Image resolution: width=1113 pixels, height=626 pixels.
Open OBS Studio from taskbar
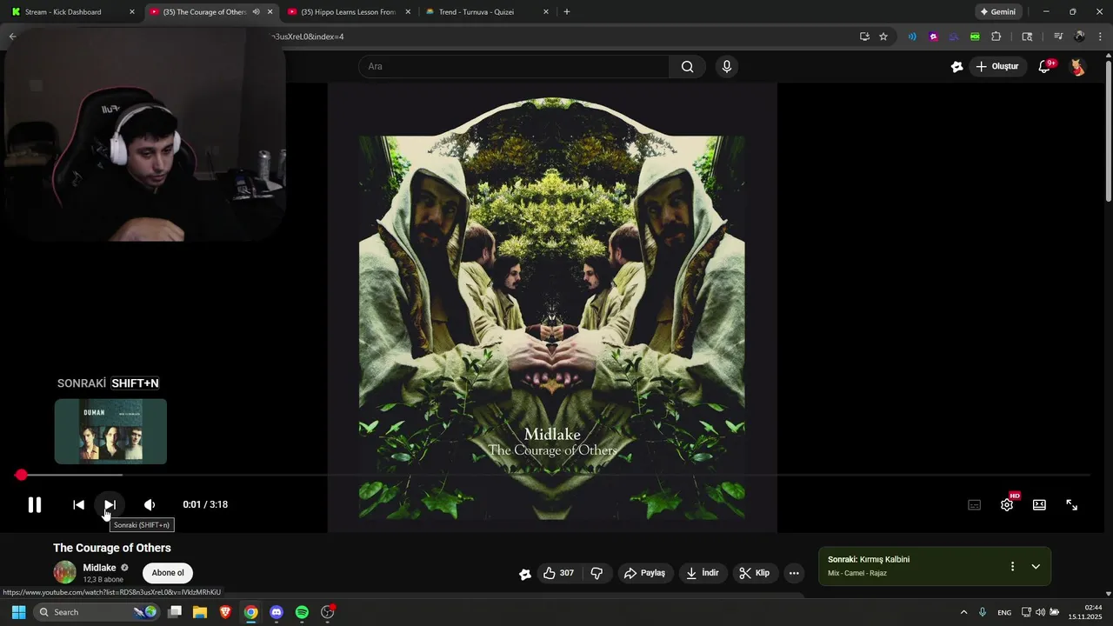pyautogui.click(x=328, y=612)
